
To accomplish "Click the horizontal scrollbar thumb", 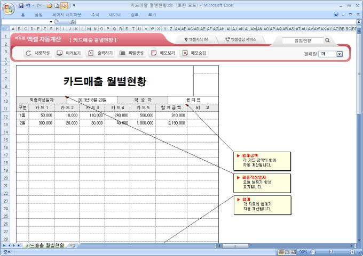I will (235, 246).
